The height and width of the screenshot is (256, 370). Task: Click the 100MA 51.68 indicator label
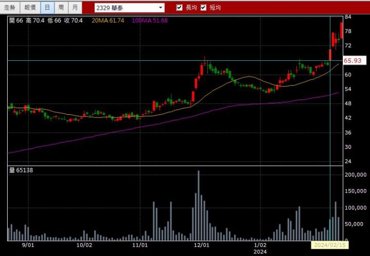click(x=149, y=20)
